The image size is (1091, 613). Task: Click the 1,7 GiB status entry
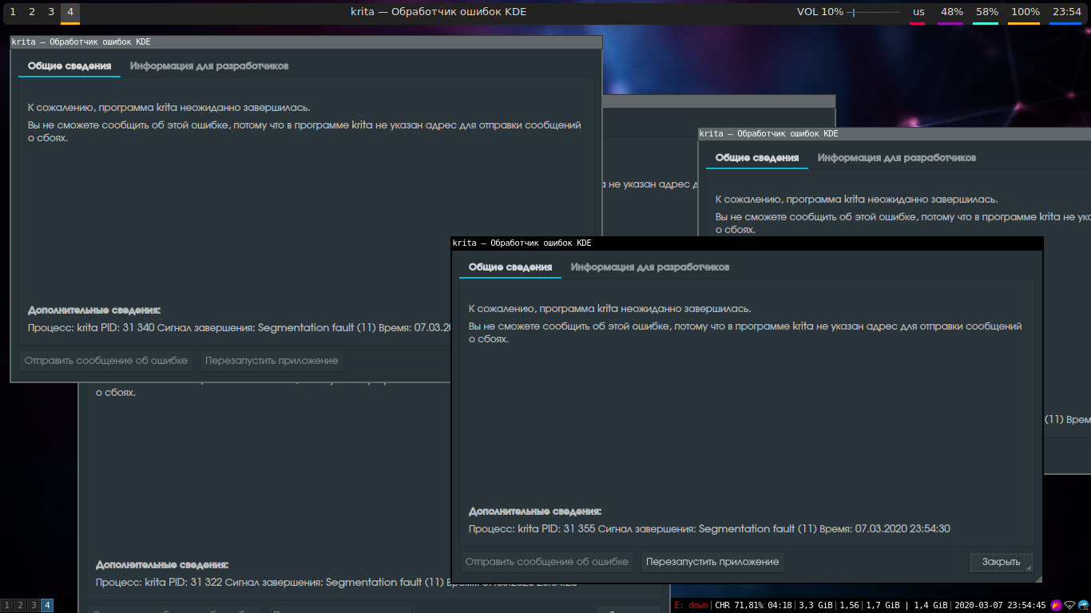883,605
